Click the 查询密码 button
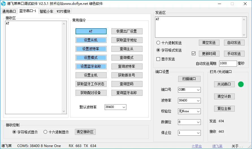This screenshot has height=149, width=252. coord(127,84)
